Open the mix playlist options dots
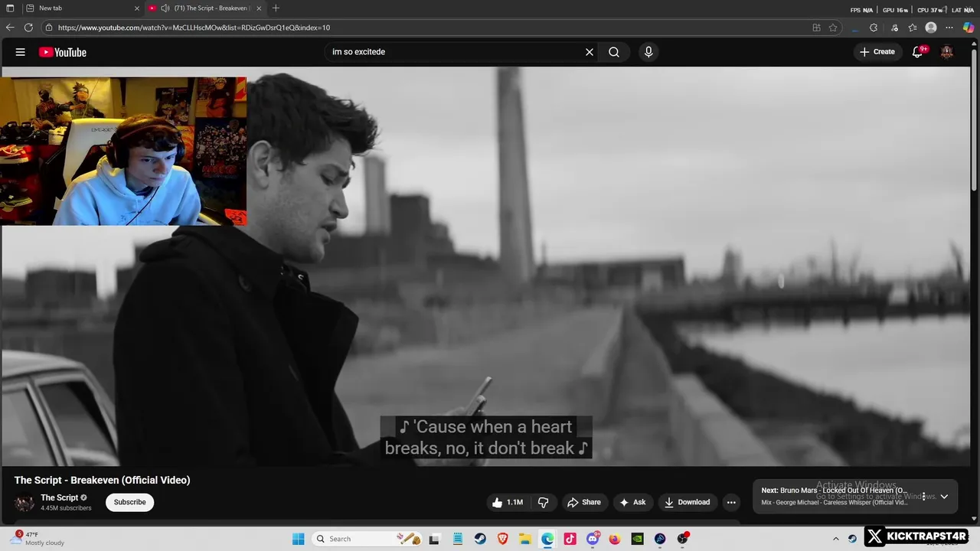Image resolution: width=980 pixels, height=551 pixels. point(923,497)
